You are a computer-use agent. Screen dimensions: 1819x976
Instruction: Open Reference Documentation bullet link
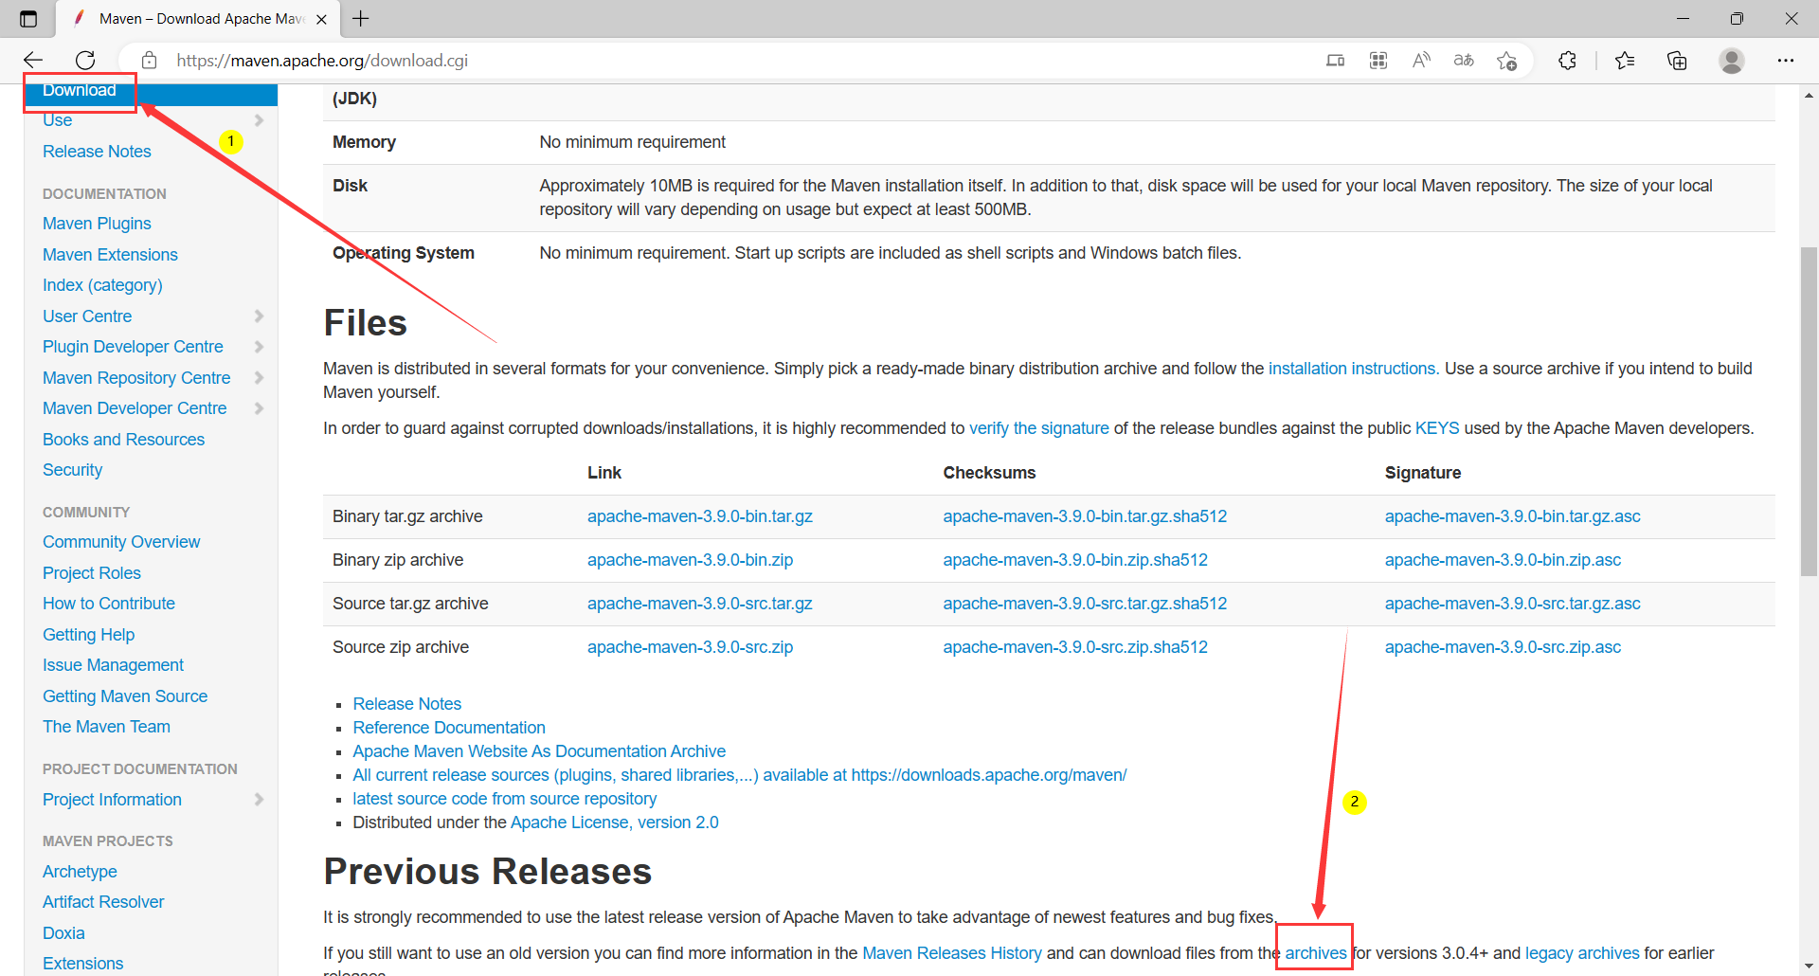coord(449,728)
